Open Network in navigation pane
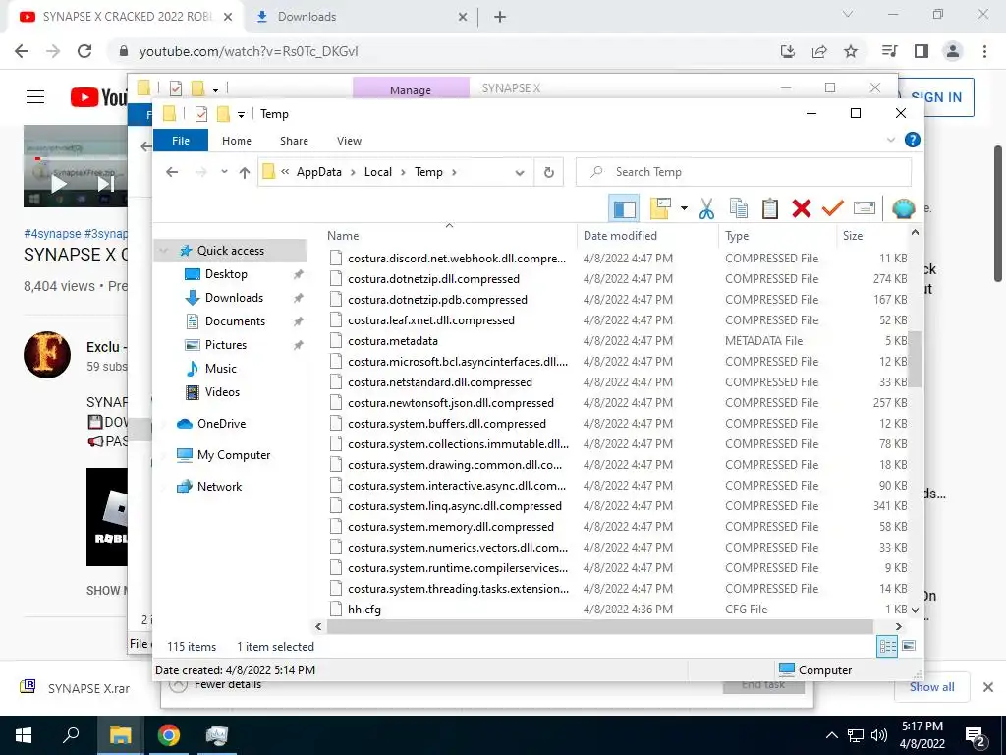 click(219, 486)
